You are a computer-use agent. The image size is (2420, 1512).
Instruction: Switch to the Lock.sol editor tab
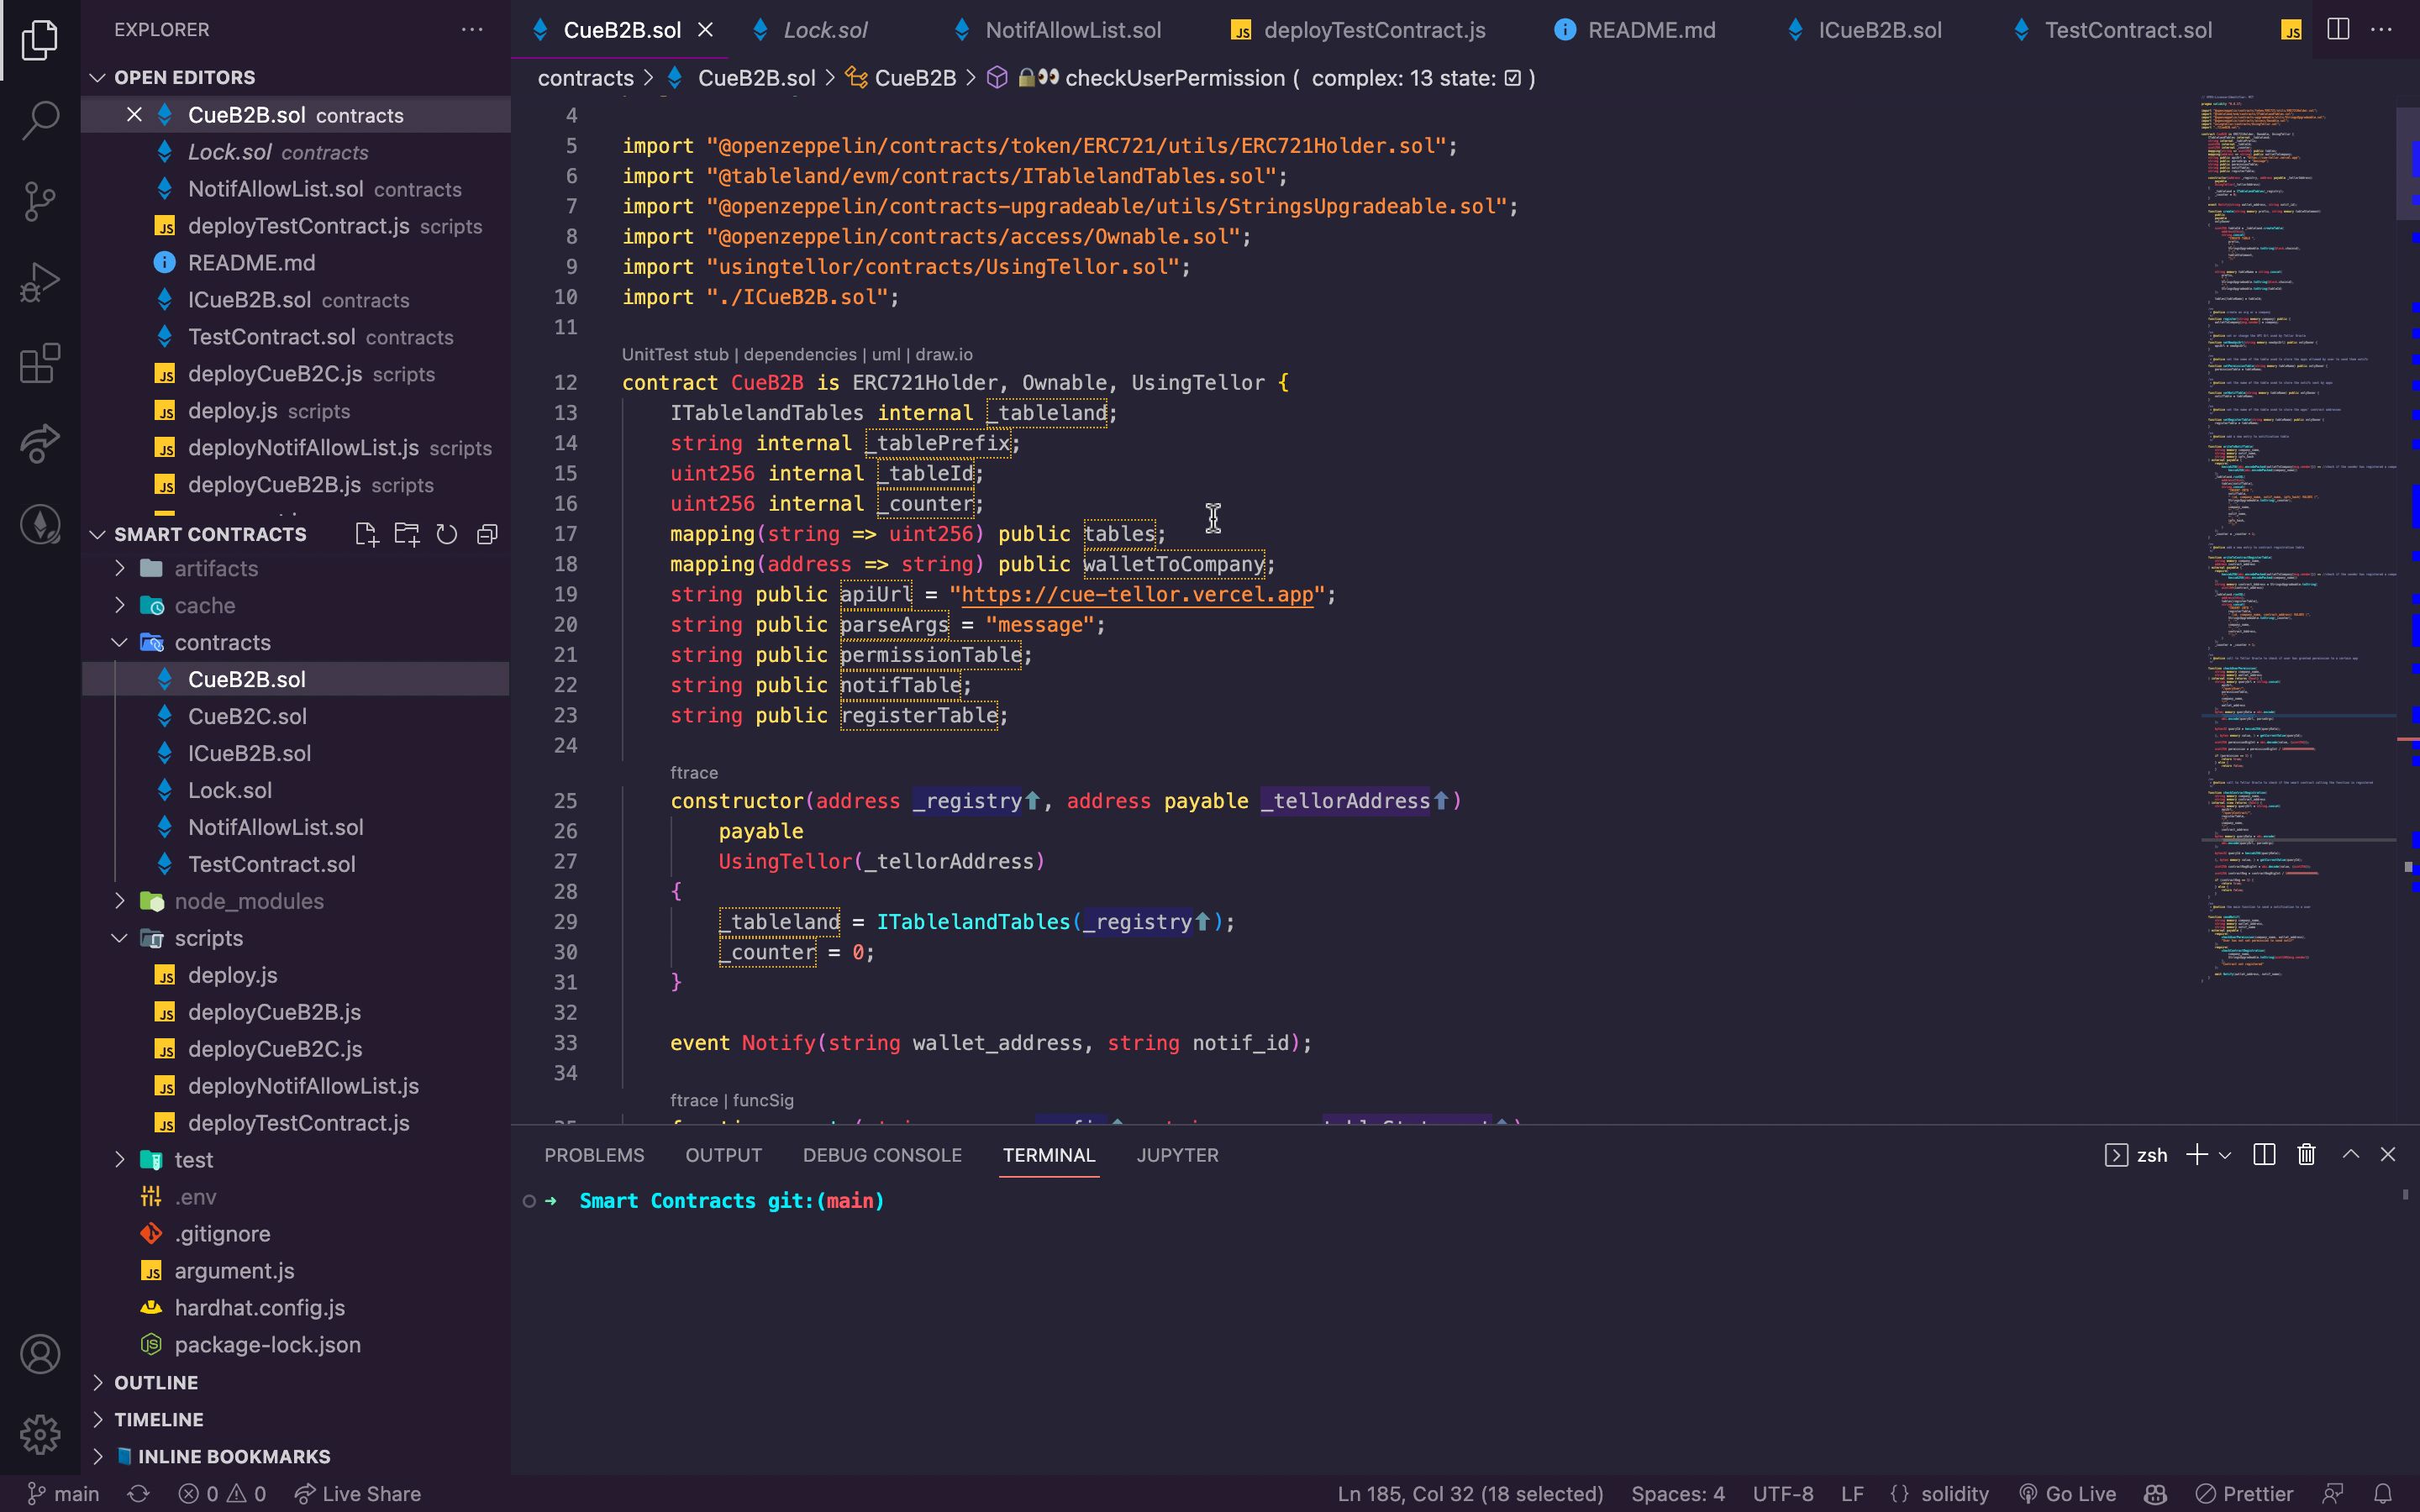(824, 30)
